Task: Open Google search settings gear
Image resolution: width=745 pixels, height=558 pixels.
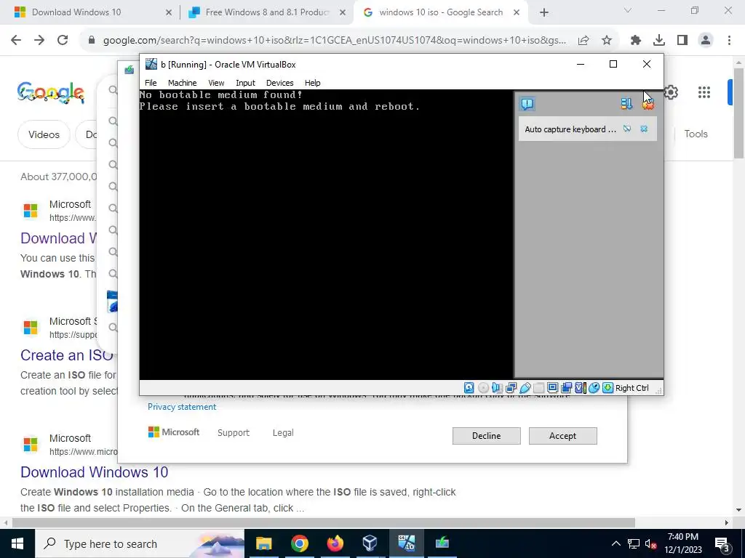Action: tap(671, 92)
